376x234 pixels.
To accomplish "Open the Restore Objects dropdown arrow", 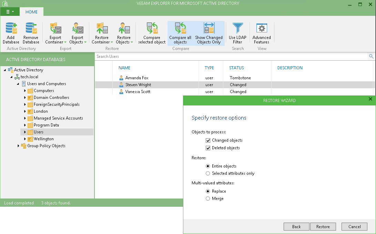I will pos(132,42).
